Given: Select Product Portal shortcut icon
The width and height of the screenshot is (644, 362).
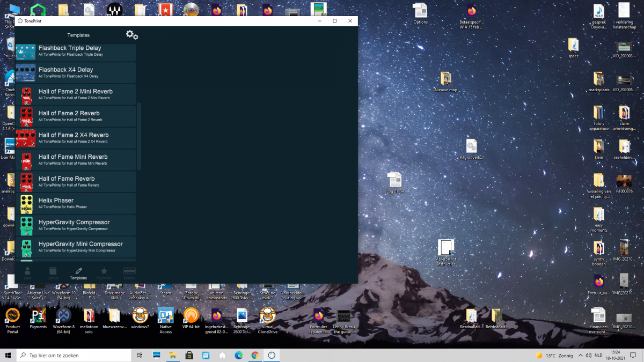Looking at the screenshot, I should [x=12, y=321].
